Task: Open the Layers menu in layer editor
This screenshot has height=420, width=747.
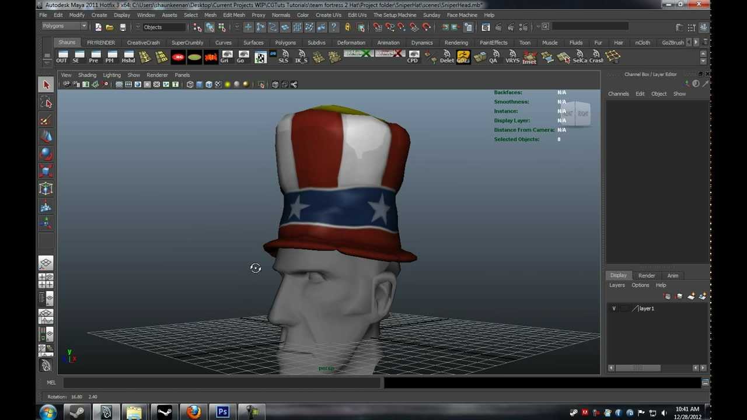Action: click(x=617, y=285)
